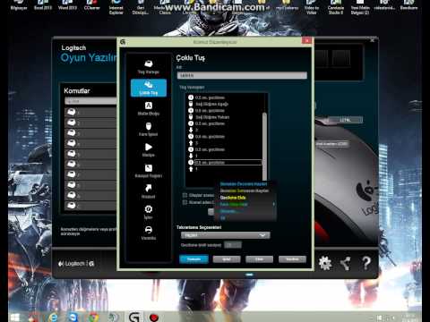Open the Word 2013 desktop shortcut
Viewport: 430px width, 322px height.
[x=67, y=5]
